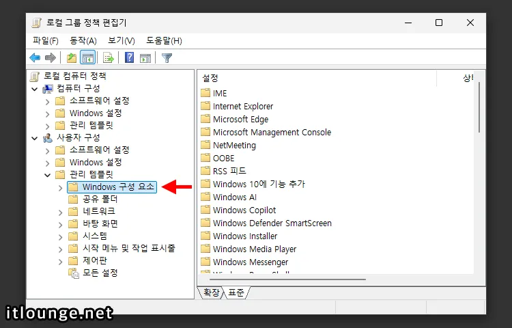Click the 로컬 컴퓨터 정책 root icon
Viewport: 512px width, 328px height.
(35, 77)
